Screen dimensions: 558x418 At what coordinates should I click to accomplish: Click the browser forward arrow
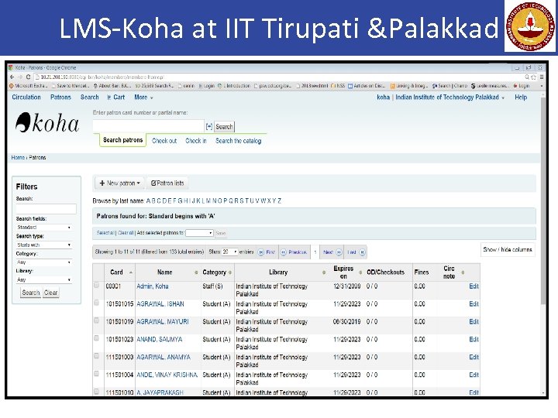(x=20, y=77)
